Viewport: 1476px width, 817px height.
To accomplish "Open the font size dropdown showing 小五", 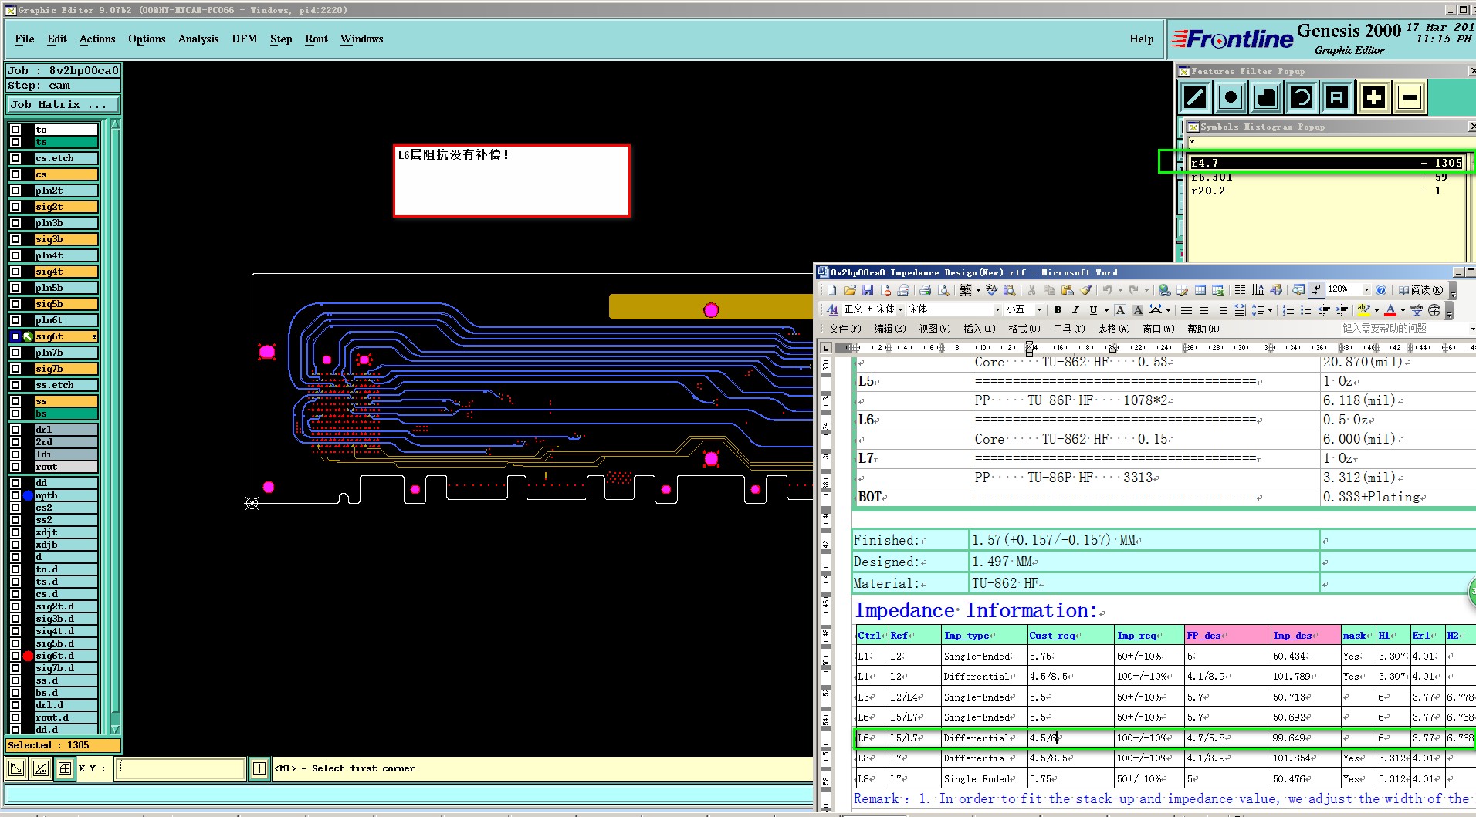I will click(x=1039, y=310).
